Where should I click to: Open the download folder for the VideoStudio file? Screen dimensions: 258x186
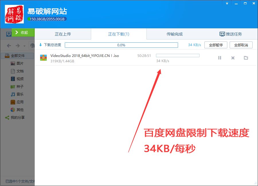click(x=246, y=58)
